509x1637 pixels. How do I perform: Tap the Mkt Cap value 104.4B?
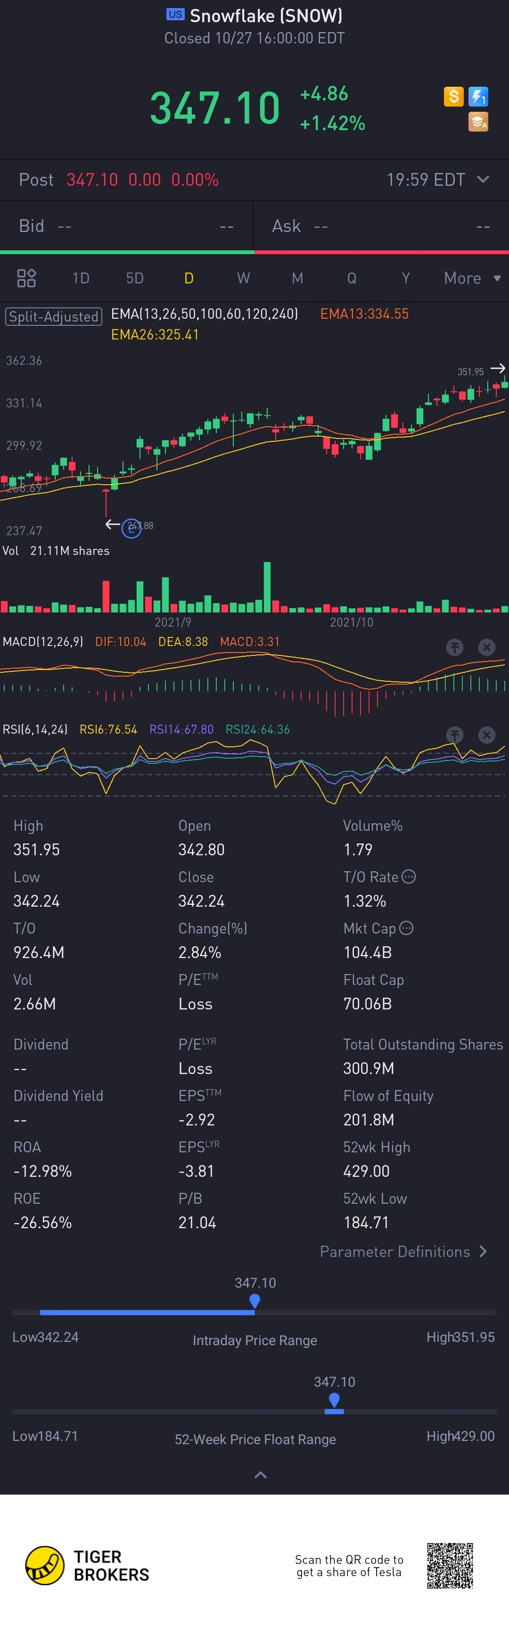tap(367, 952)
